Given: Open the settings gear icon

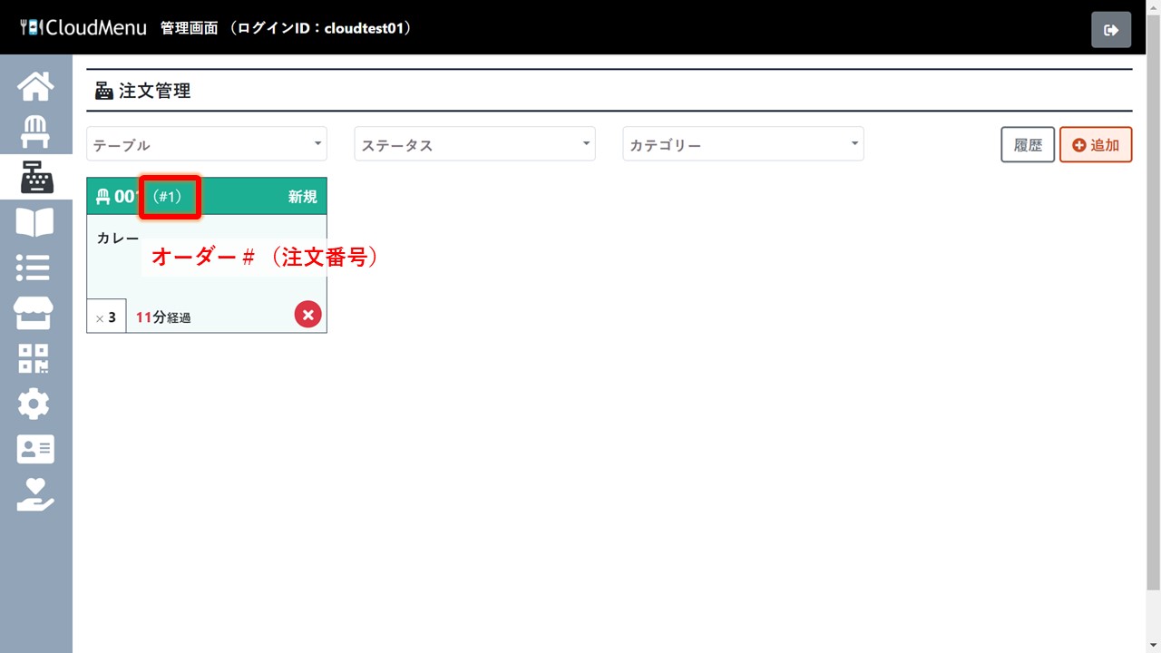Looking at the screenshot, I should pyautogui.click(x=35, y=404).
